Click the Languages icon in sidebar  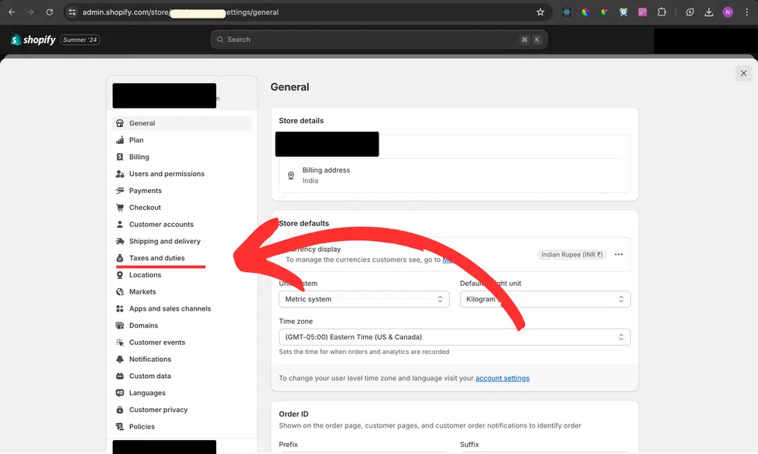[x=121, y=393]
